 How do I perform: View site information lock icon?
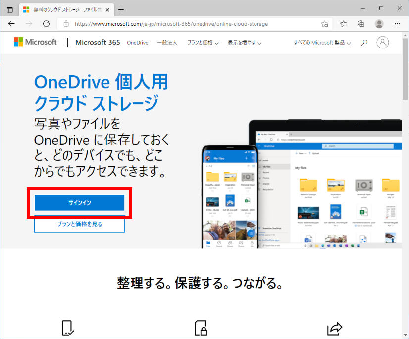point(66,24)
